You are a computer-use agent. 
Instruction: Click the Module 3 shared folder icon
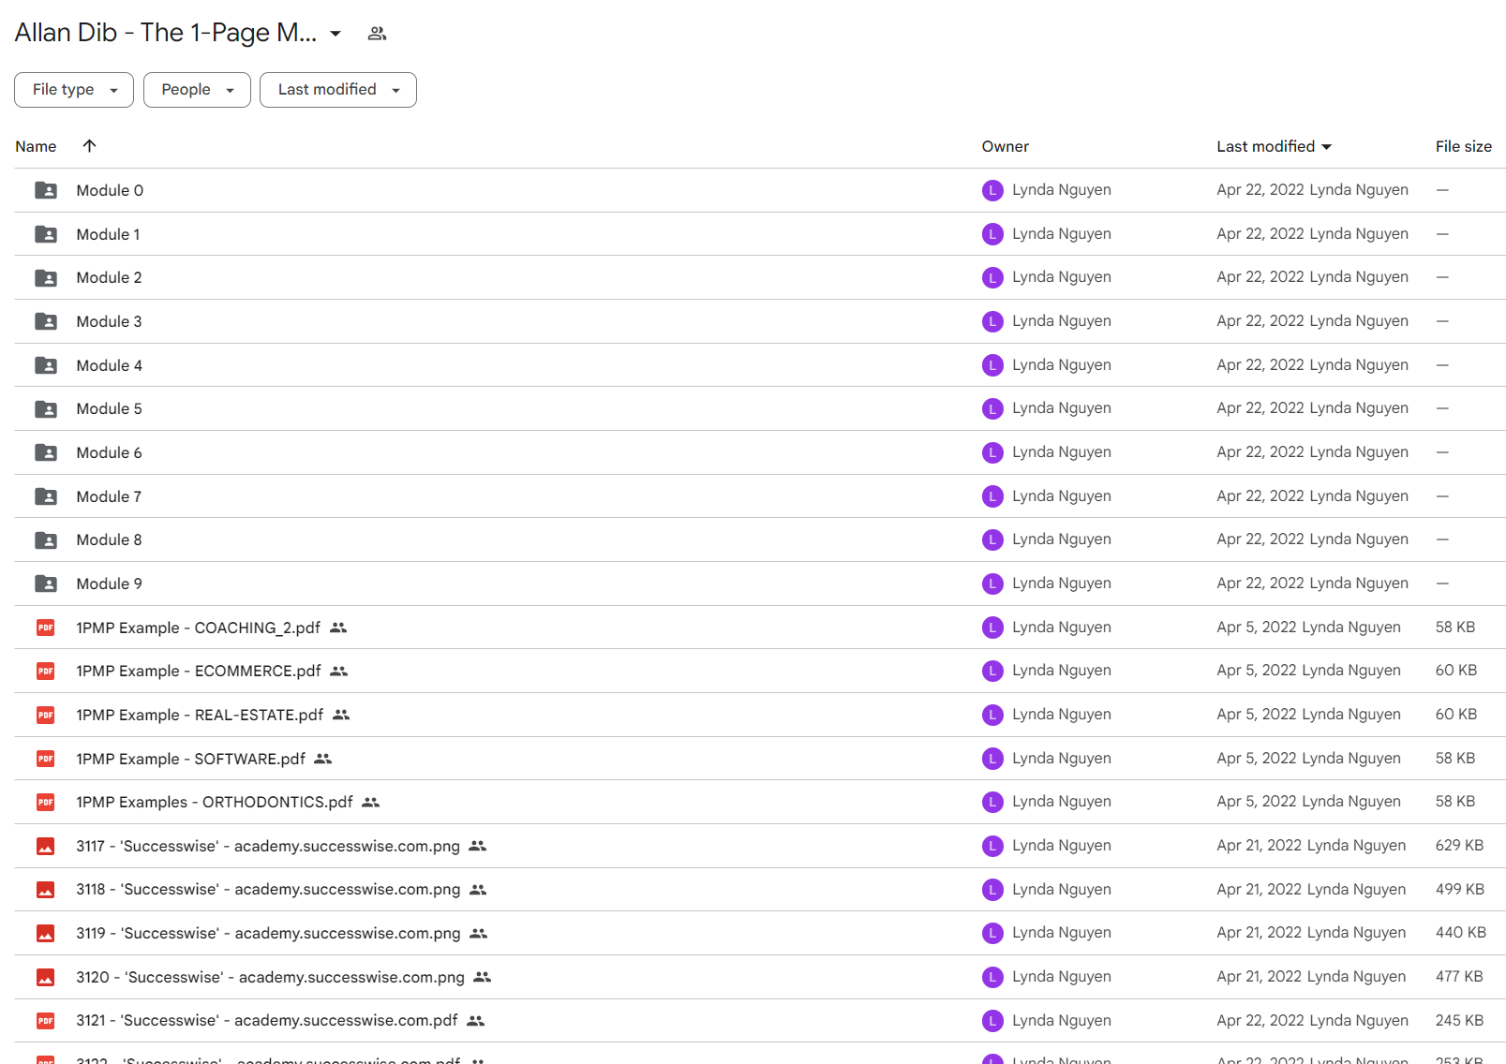pyautogui.click(x=46, y=321)
